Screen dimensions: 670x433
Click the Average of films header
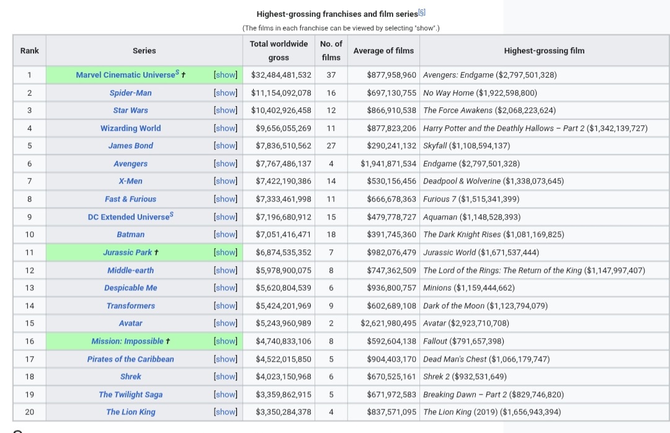[384, 50]
